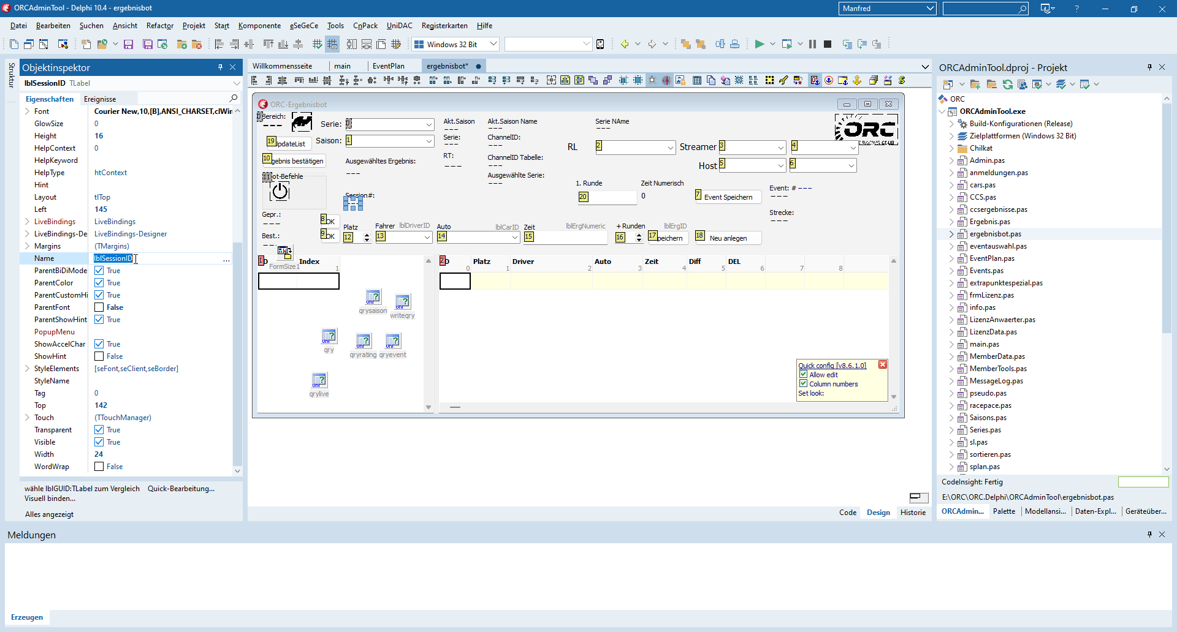Click the Neu anlegen button
The width and height of the screenshot is (1177, 632).
728,238
